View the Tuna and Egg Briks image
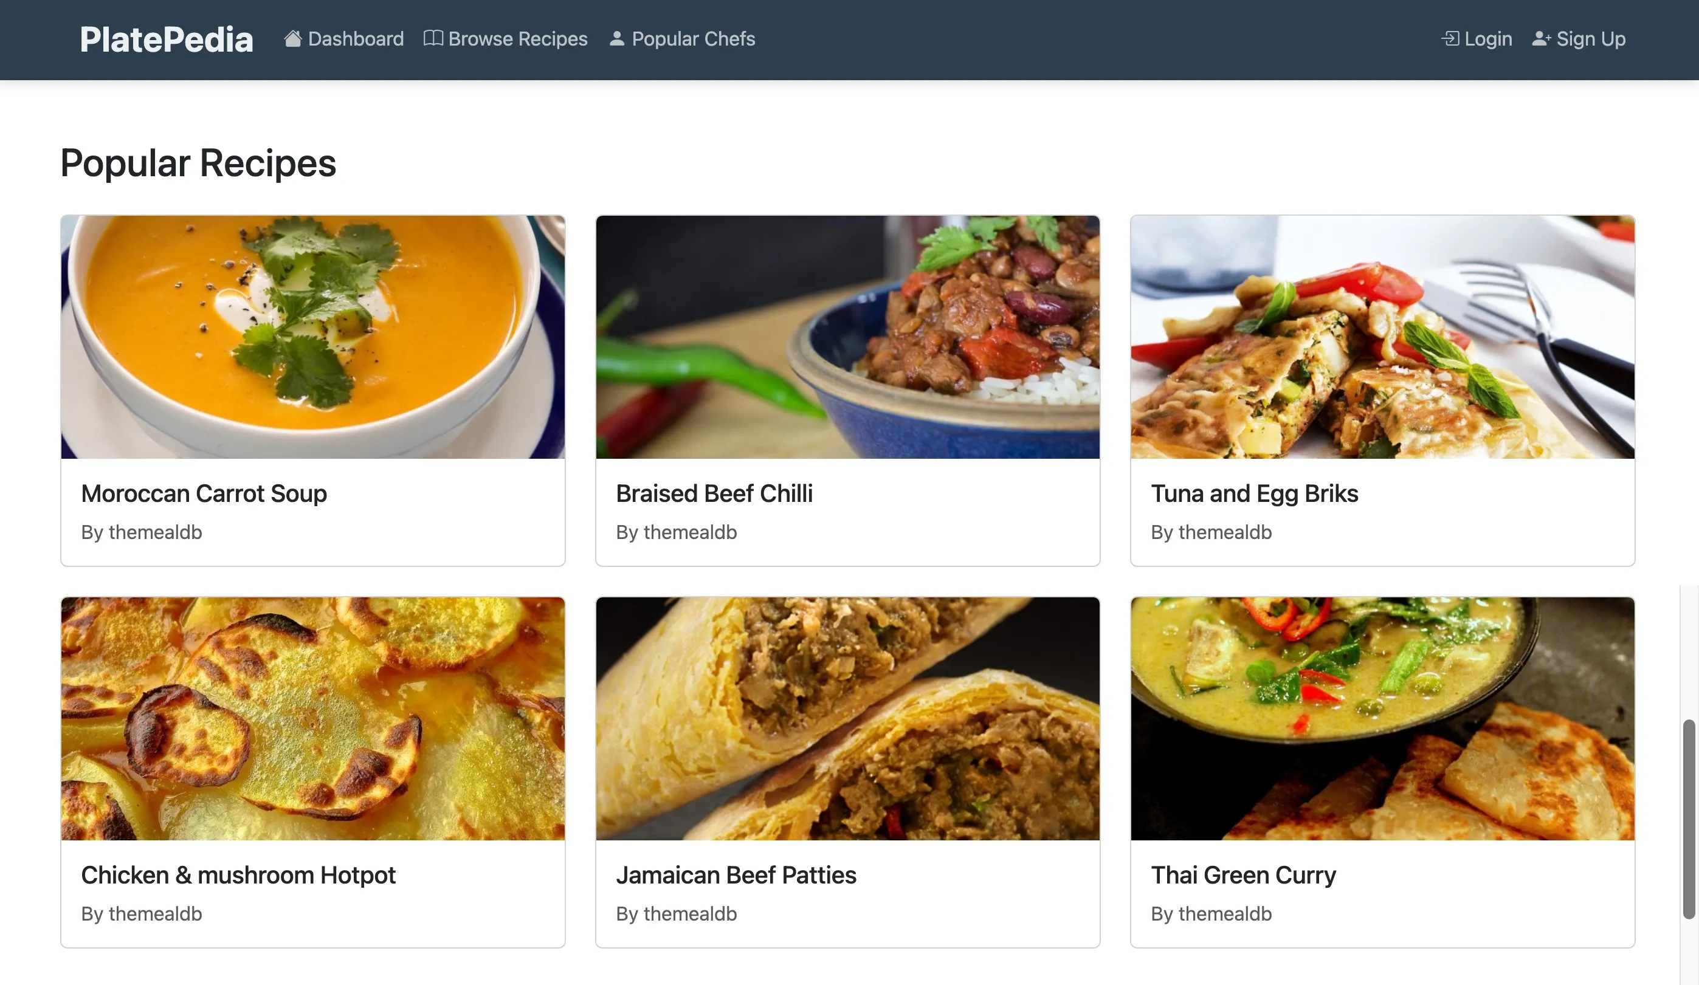 coord(1382,337)
